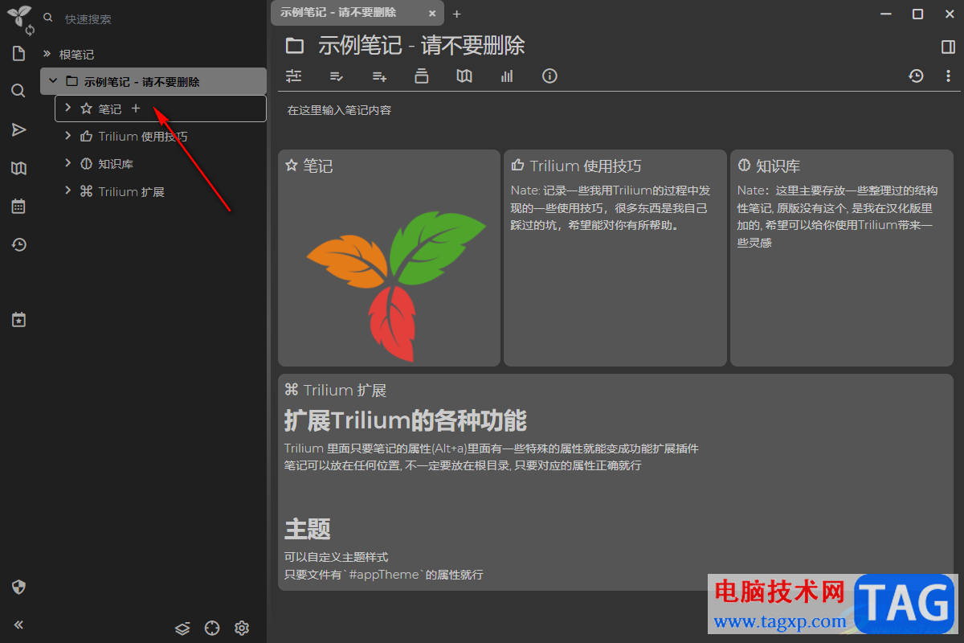Close the 示例笔记 tab
The width and height of the screenshot is (964, 643).
[432, 14]
